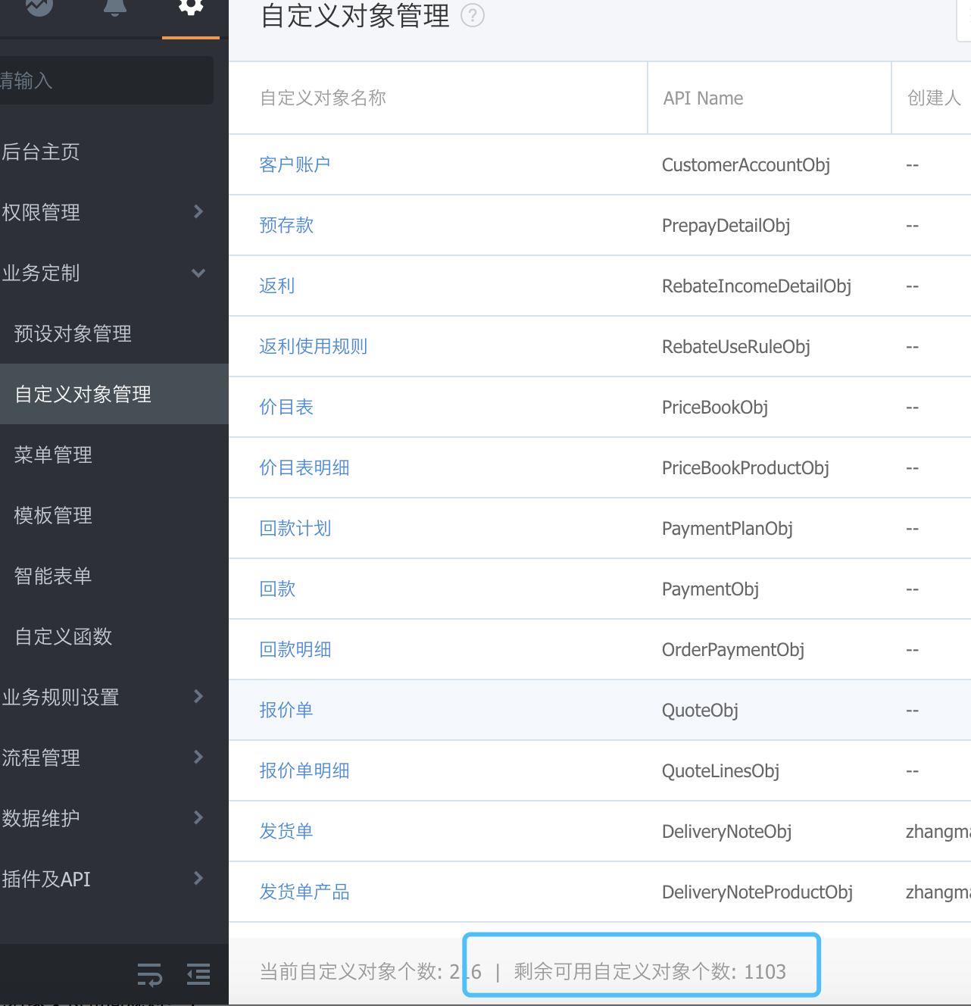
Task: Click the 自定义对象名称 column header
Action: coord(323,98)
